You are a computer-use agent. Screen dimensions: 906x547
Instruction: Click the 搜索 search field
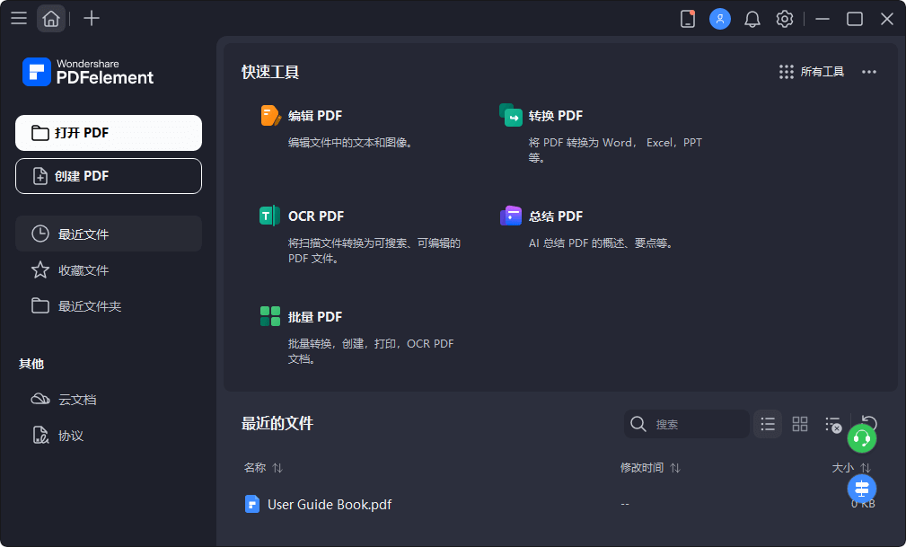click(x=691, y=423)
